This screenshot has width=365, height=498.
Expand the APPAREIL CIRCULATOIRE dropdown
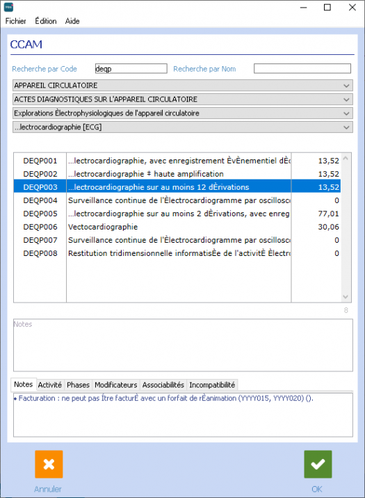(182, 86)
